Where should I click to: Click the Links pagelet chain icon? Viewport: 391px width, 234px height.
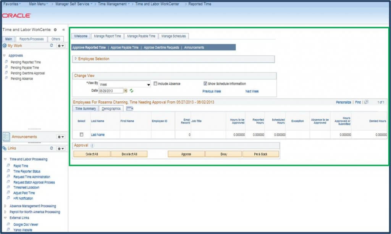(4, 148)
